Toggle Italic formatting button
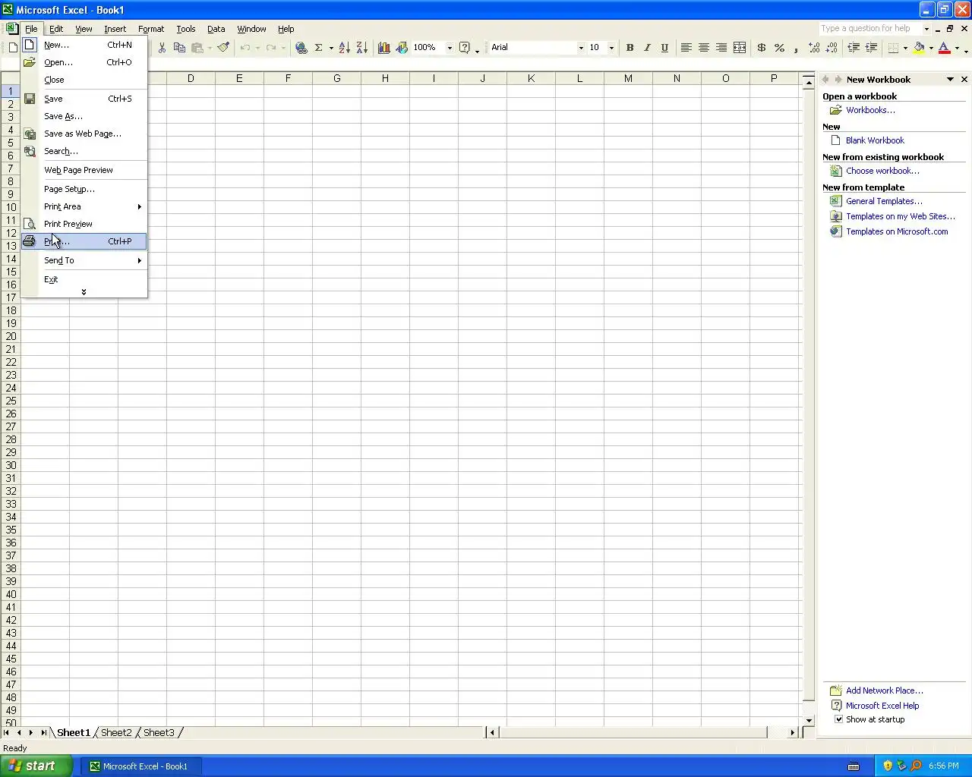This screenshot has width=972, height=777. coord(647,47)
